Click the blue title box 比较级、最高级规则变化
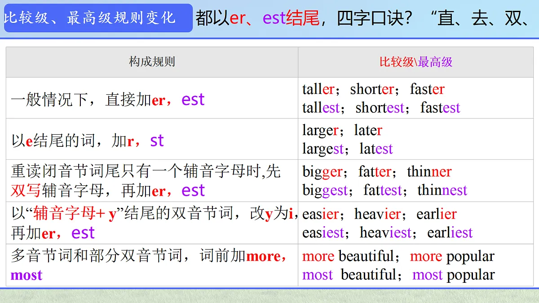 [98, 18]
